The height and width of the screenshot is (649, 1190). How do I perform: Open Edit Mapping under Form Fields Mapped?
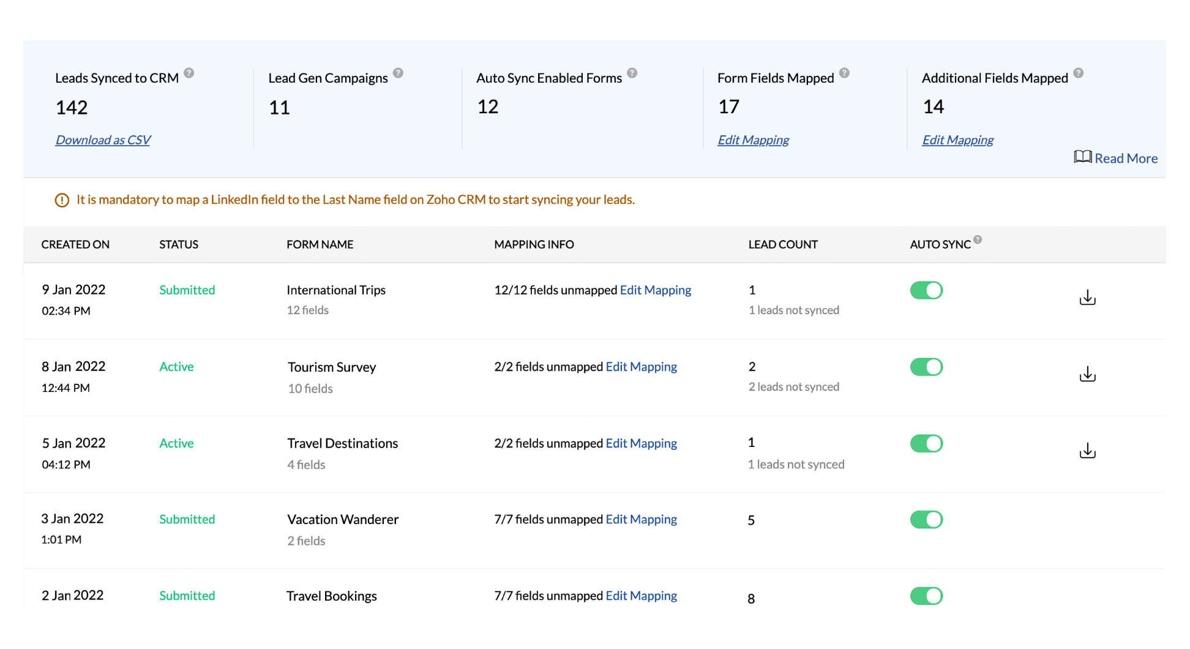(x=753, y=140)
